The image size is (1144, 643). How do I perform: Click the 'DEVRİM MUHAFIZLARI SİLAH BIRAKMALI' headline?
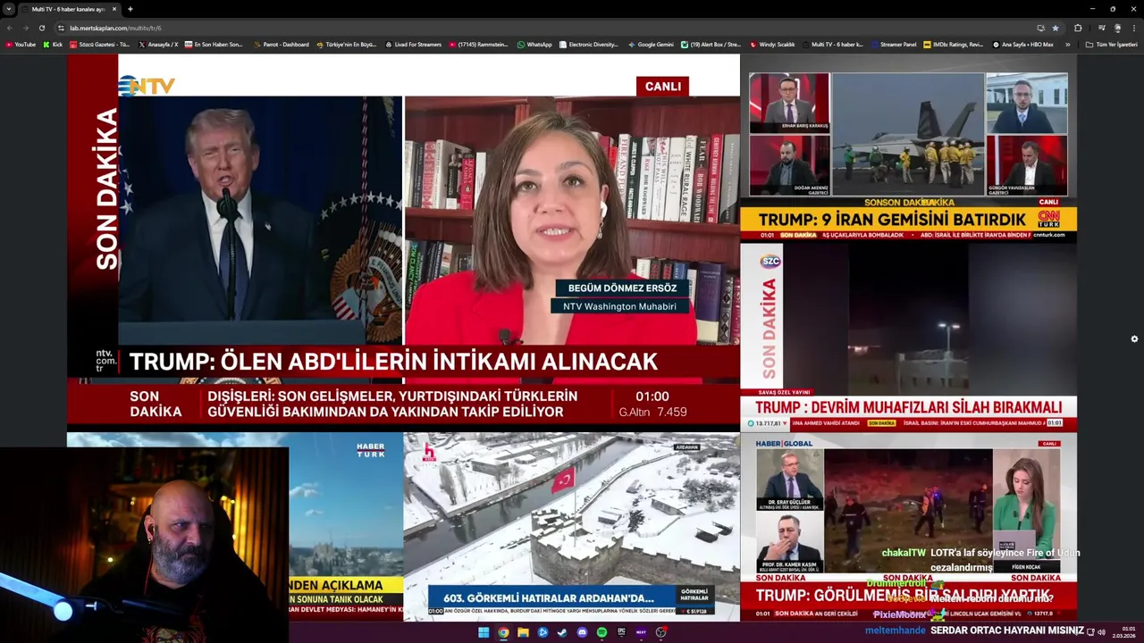(x=908, y=407)
